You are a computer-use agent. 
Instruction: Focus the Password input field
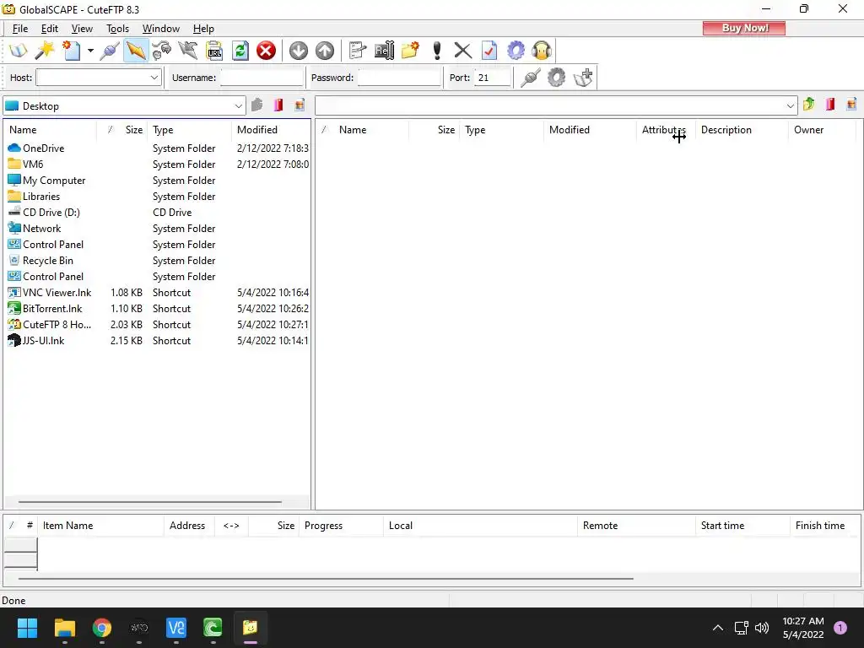coord(399,78)
